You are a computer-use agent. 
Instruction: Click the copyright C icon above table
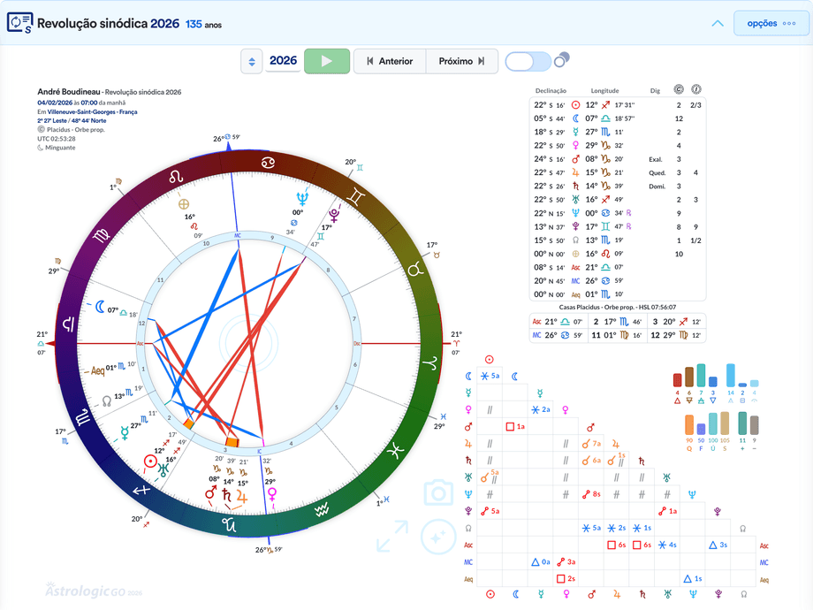click(679, 89)
